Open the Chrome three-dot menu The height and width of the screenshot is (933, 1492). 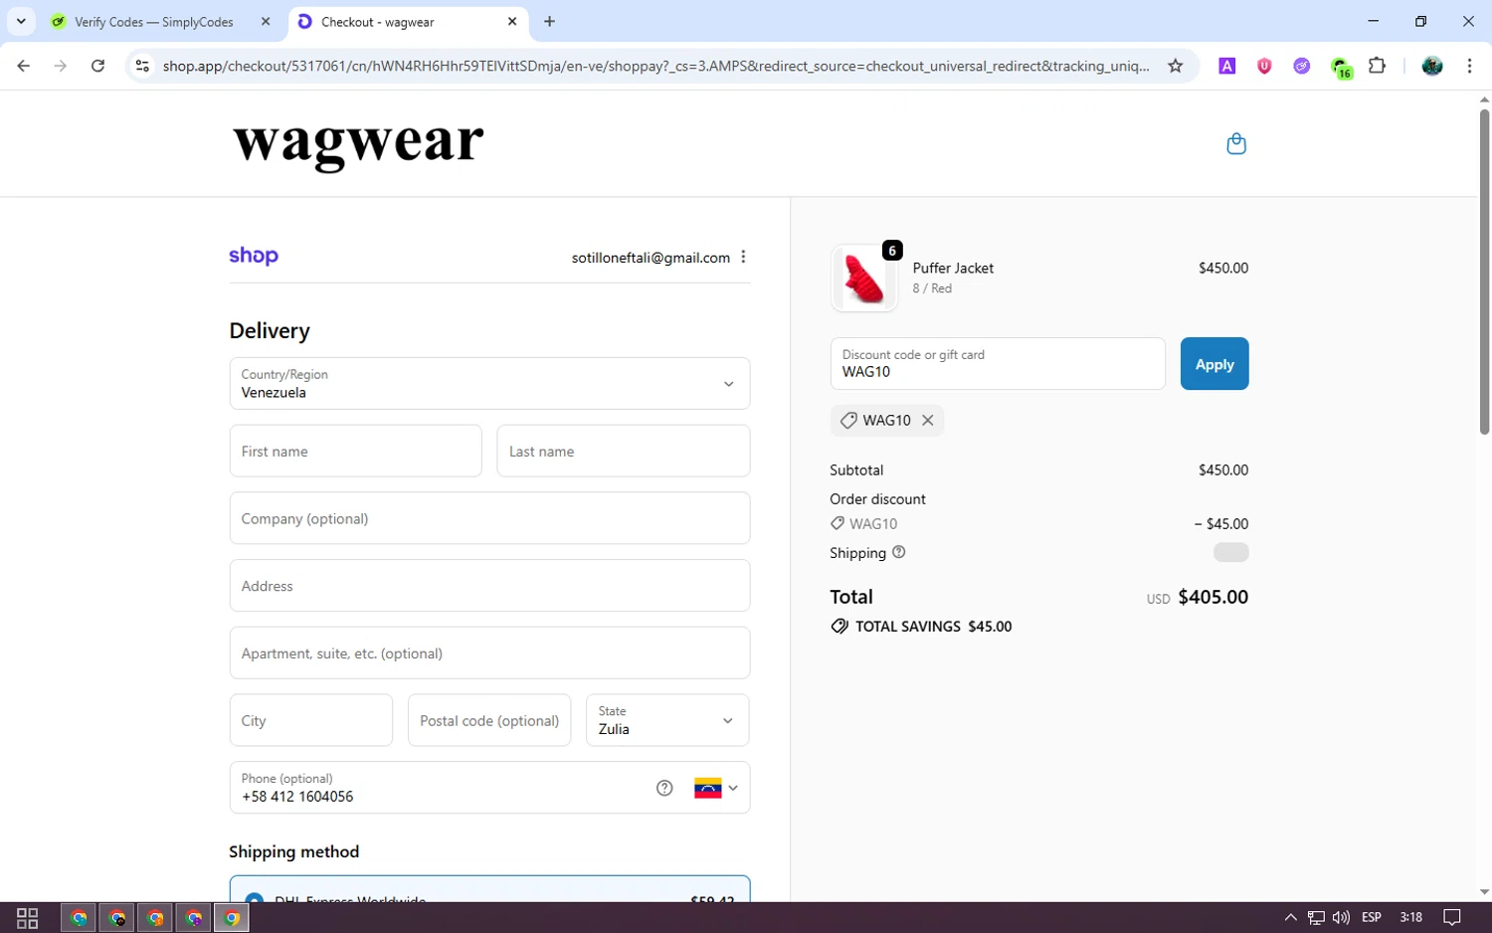[1469, 66]
